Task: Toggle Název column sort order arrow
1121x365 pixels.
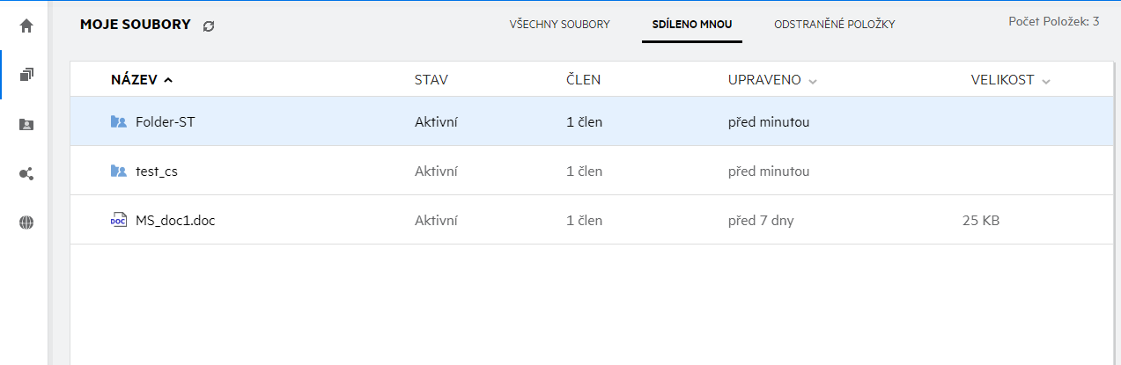Action: pyautogui.click(x=168, y=80)
